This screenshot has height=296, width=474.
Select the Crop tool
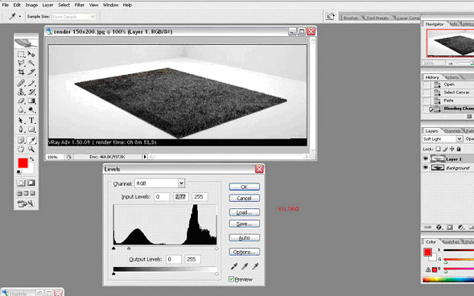21,72
